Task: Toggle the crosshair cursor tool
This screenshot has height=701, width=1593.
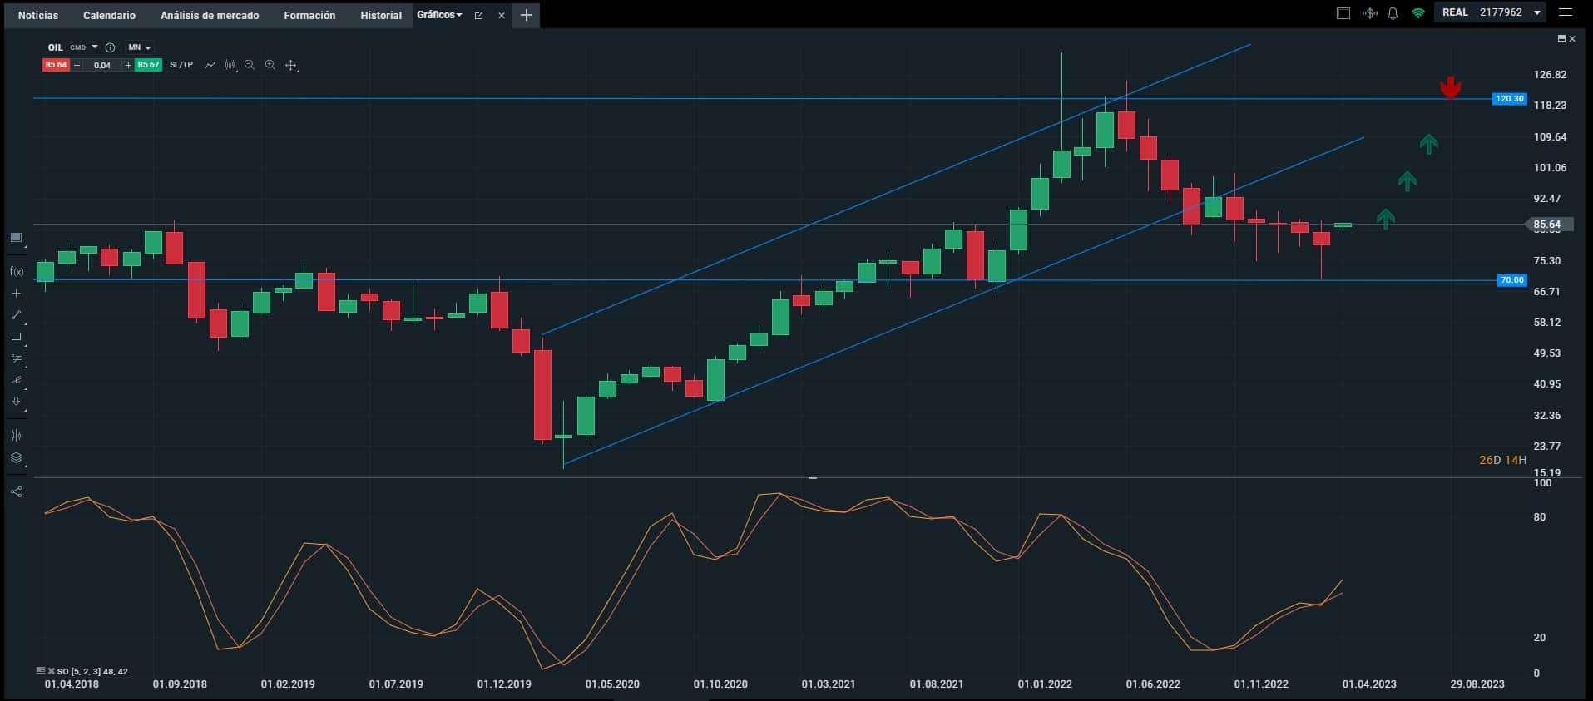Action: point(290,65)
